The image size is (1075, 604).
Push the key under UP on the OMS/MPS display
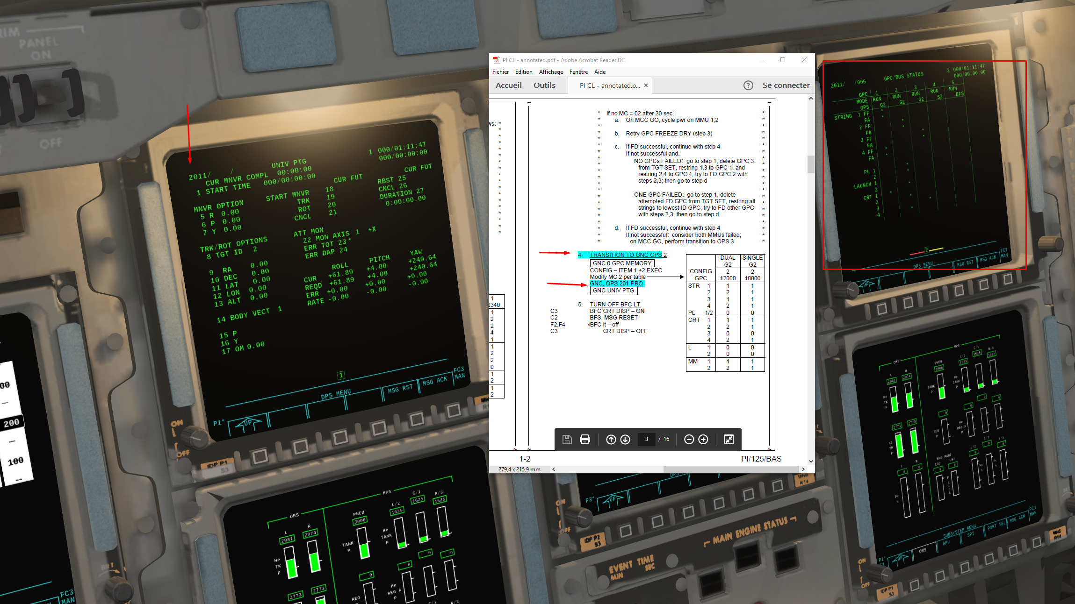tap(915, 585)
